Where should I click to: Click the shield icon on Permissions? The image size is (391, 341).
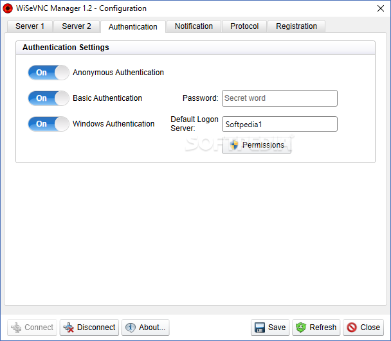[x=234, y=145]
